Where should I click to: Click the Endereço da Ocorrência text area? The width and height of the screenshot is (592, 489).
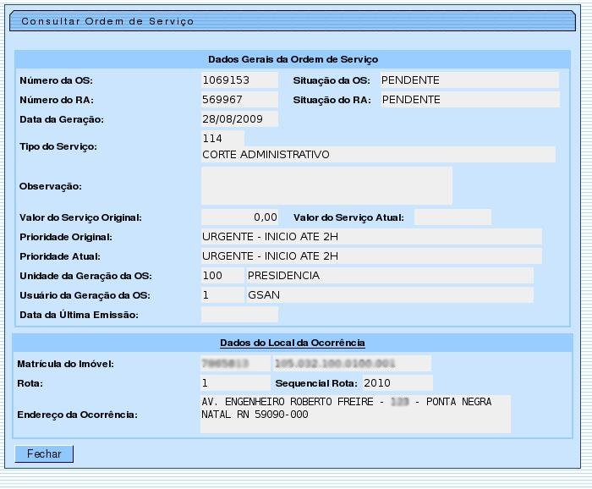point(355,415)
